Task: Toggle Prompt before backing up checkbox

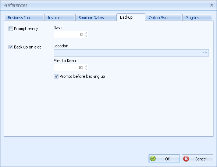Action: (56, 76)
